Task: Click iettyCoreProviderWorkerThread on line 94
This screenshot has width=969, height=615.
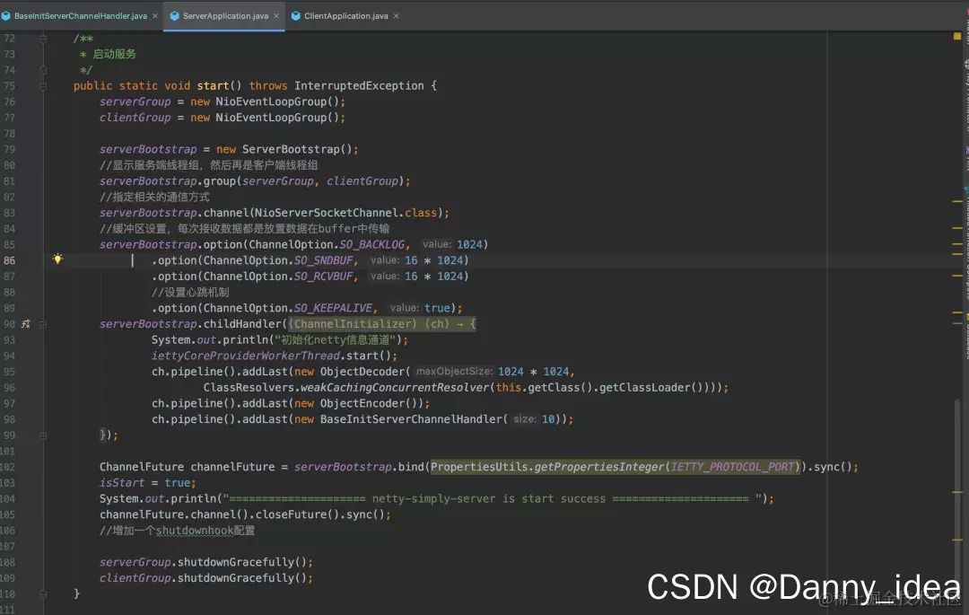Action: tap(246, 356)
